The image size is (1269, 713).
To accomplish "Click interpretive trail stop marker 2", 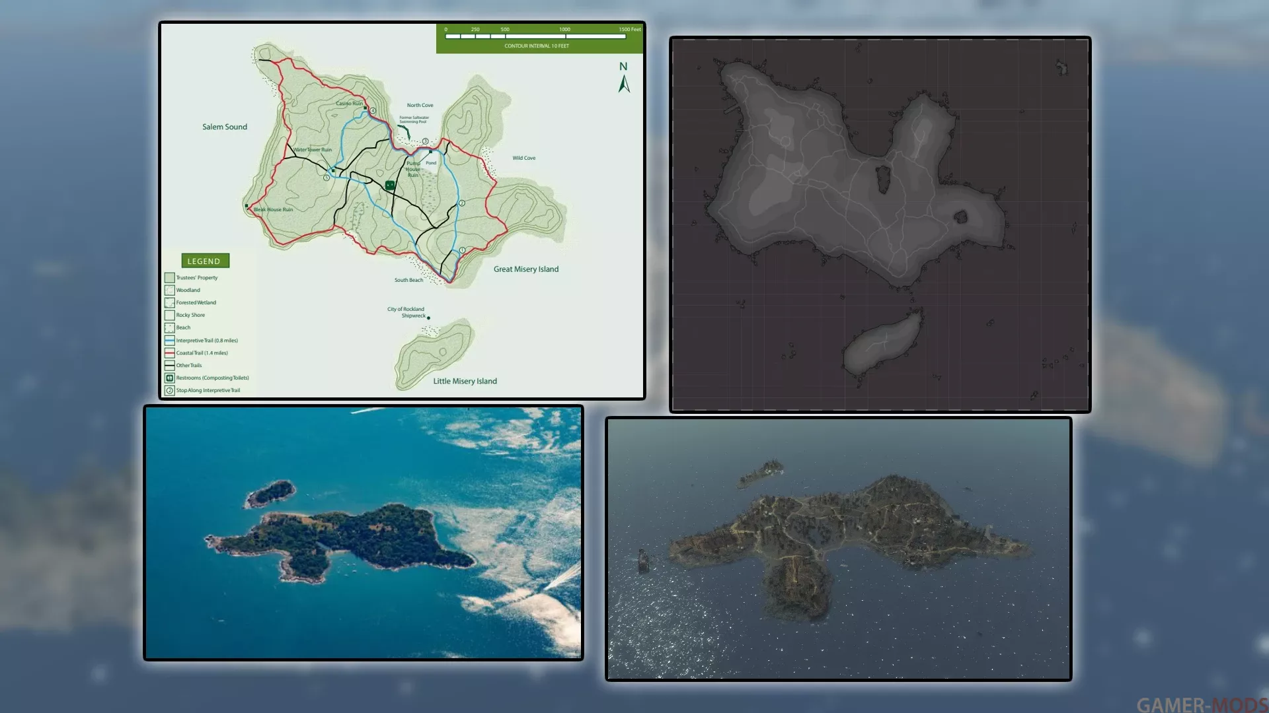I will (462, 203).
